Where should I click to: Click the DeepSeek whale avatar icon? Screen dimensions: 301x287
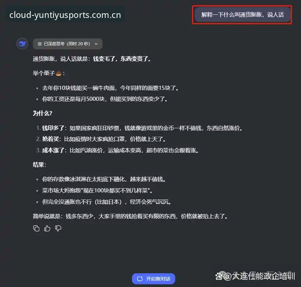[x=22, y=43]
